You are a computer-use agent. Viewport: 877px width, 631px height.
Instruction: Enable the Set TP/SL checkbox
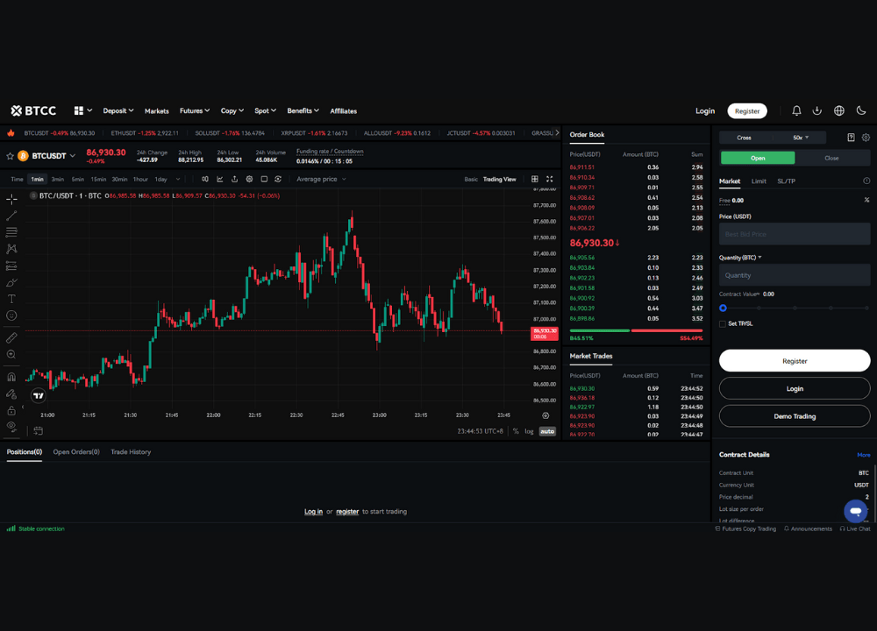tap(722, 323)
